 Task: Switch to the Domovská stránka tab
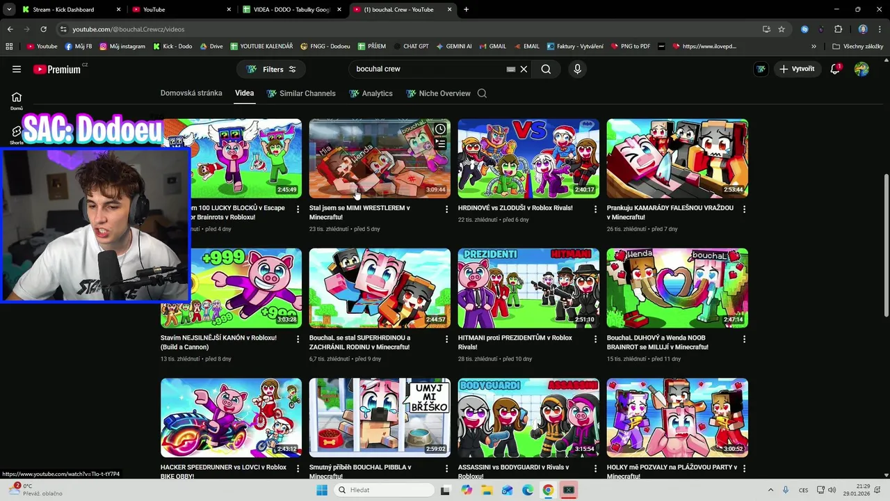coord(191,93)
